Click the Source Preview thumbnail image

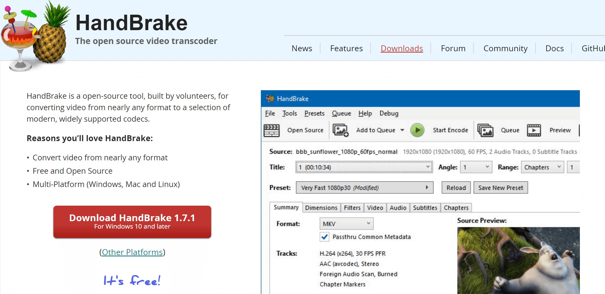[518, 260]
